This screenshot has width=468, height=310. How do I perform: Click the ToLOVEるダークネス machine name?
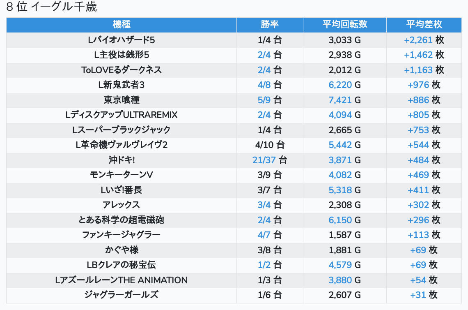click(121, 70)
